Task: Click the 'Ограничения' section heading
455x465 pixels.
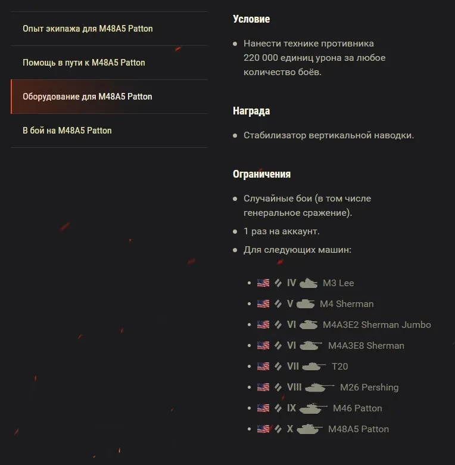Action: pos(261,174)
